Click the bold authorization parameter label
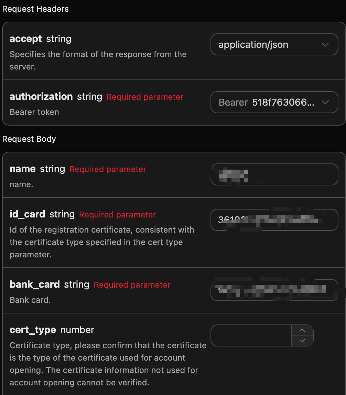Viewport: 346px width, 395px height. (41, 97)
